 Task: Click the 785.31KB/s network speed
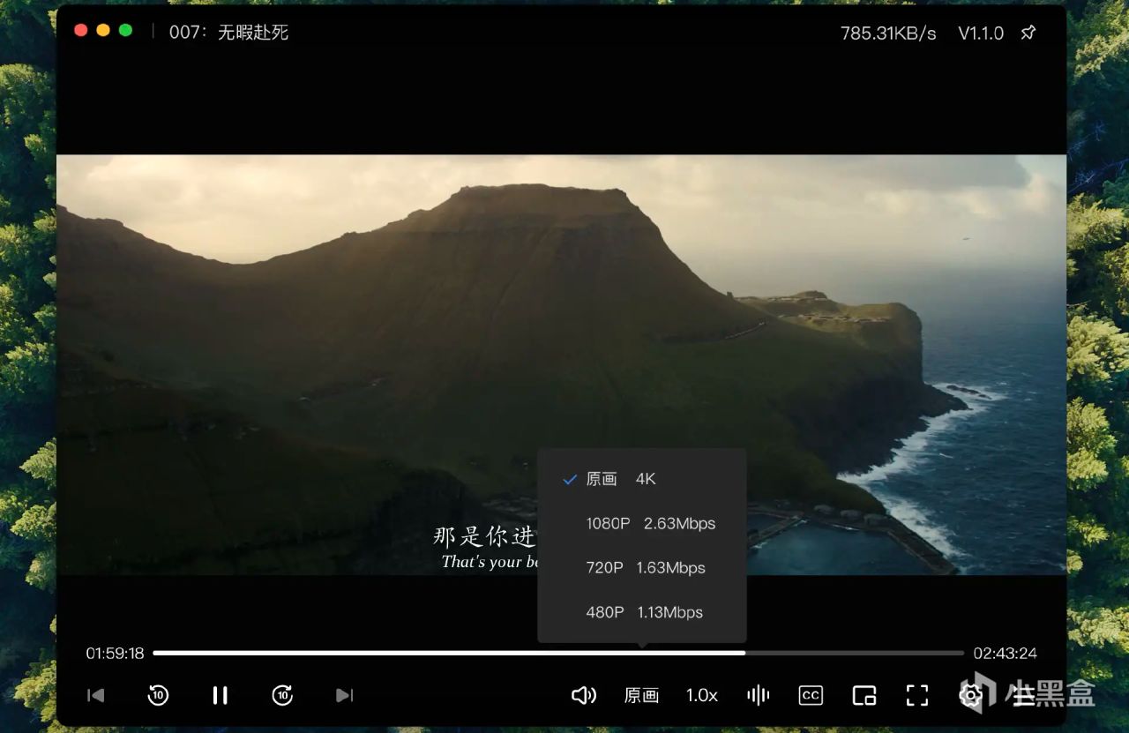point(888,33)
